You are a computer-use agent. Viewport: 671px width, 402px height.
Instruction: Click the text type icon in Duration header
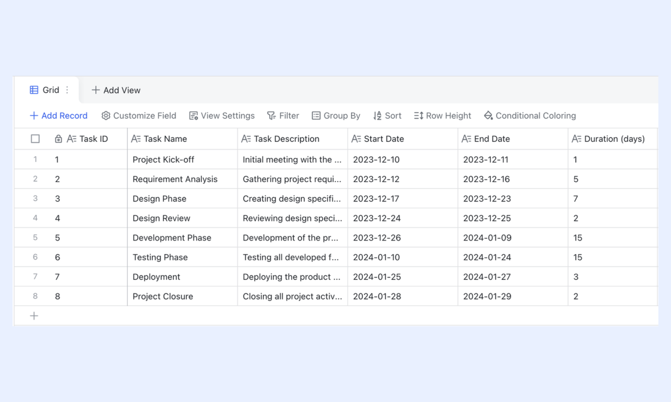(576, 139)
